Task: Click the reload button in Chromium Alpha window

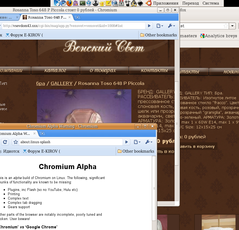Action: [5, 142]
